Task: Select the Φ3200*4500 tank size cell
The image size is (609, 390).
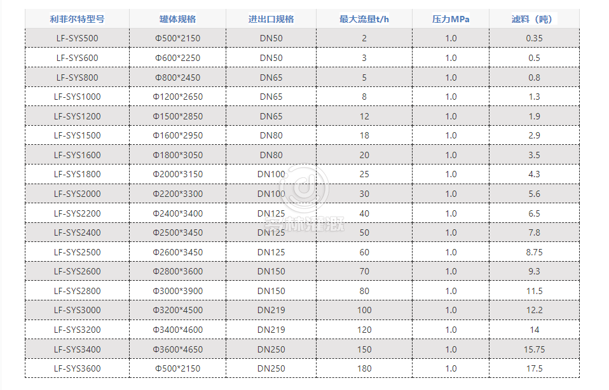Action: tap(177, 310)
